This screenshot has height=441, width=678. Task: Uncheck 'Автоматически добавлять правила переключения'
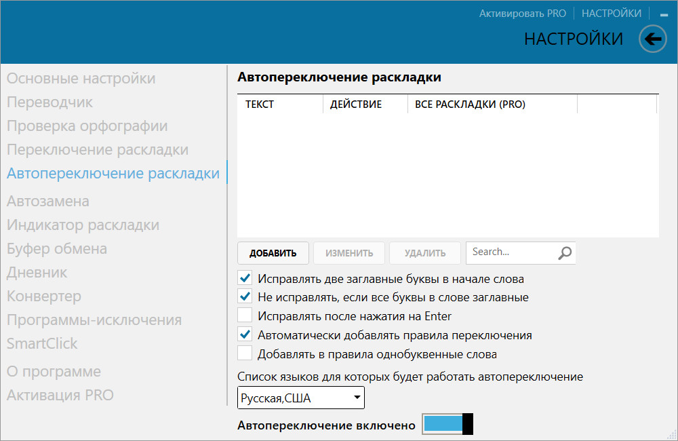[245, 335]
